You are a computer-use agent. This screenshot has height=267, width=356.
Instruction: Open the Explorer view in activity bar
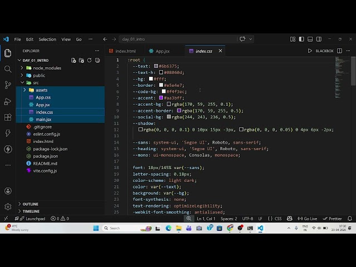(8, 53)
